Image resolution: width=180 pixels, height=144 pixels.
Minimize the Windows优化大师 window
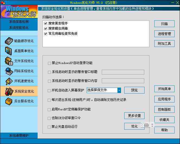(x=172, y=3)
